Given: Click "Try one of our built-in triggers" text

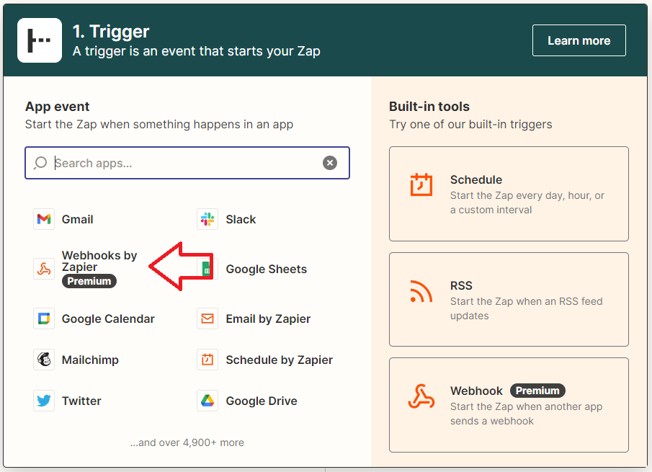Looking at the screenshot, I should (x=470, y=125).
